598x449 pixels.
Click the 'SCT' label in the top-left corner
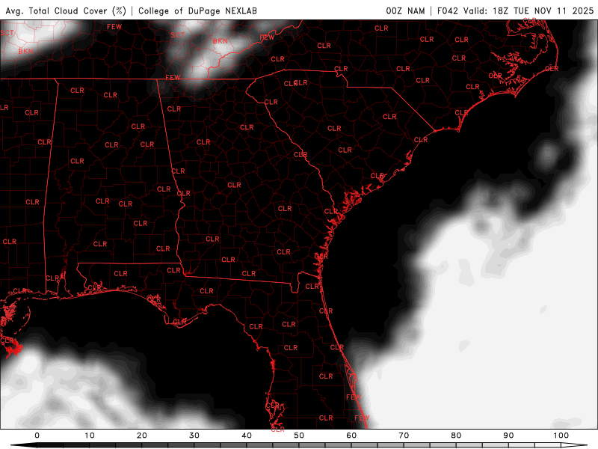tap(7, 33)
